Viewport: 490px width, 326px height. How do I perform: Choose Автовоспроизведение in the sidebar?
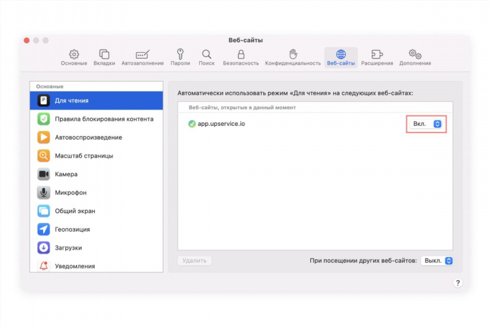point(96,138)
